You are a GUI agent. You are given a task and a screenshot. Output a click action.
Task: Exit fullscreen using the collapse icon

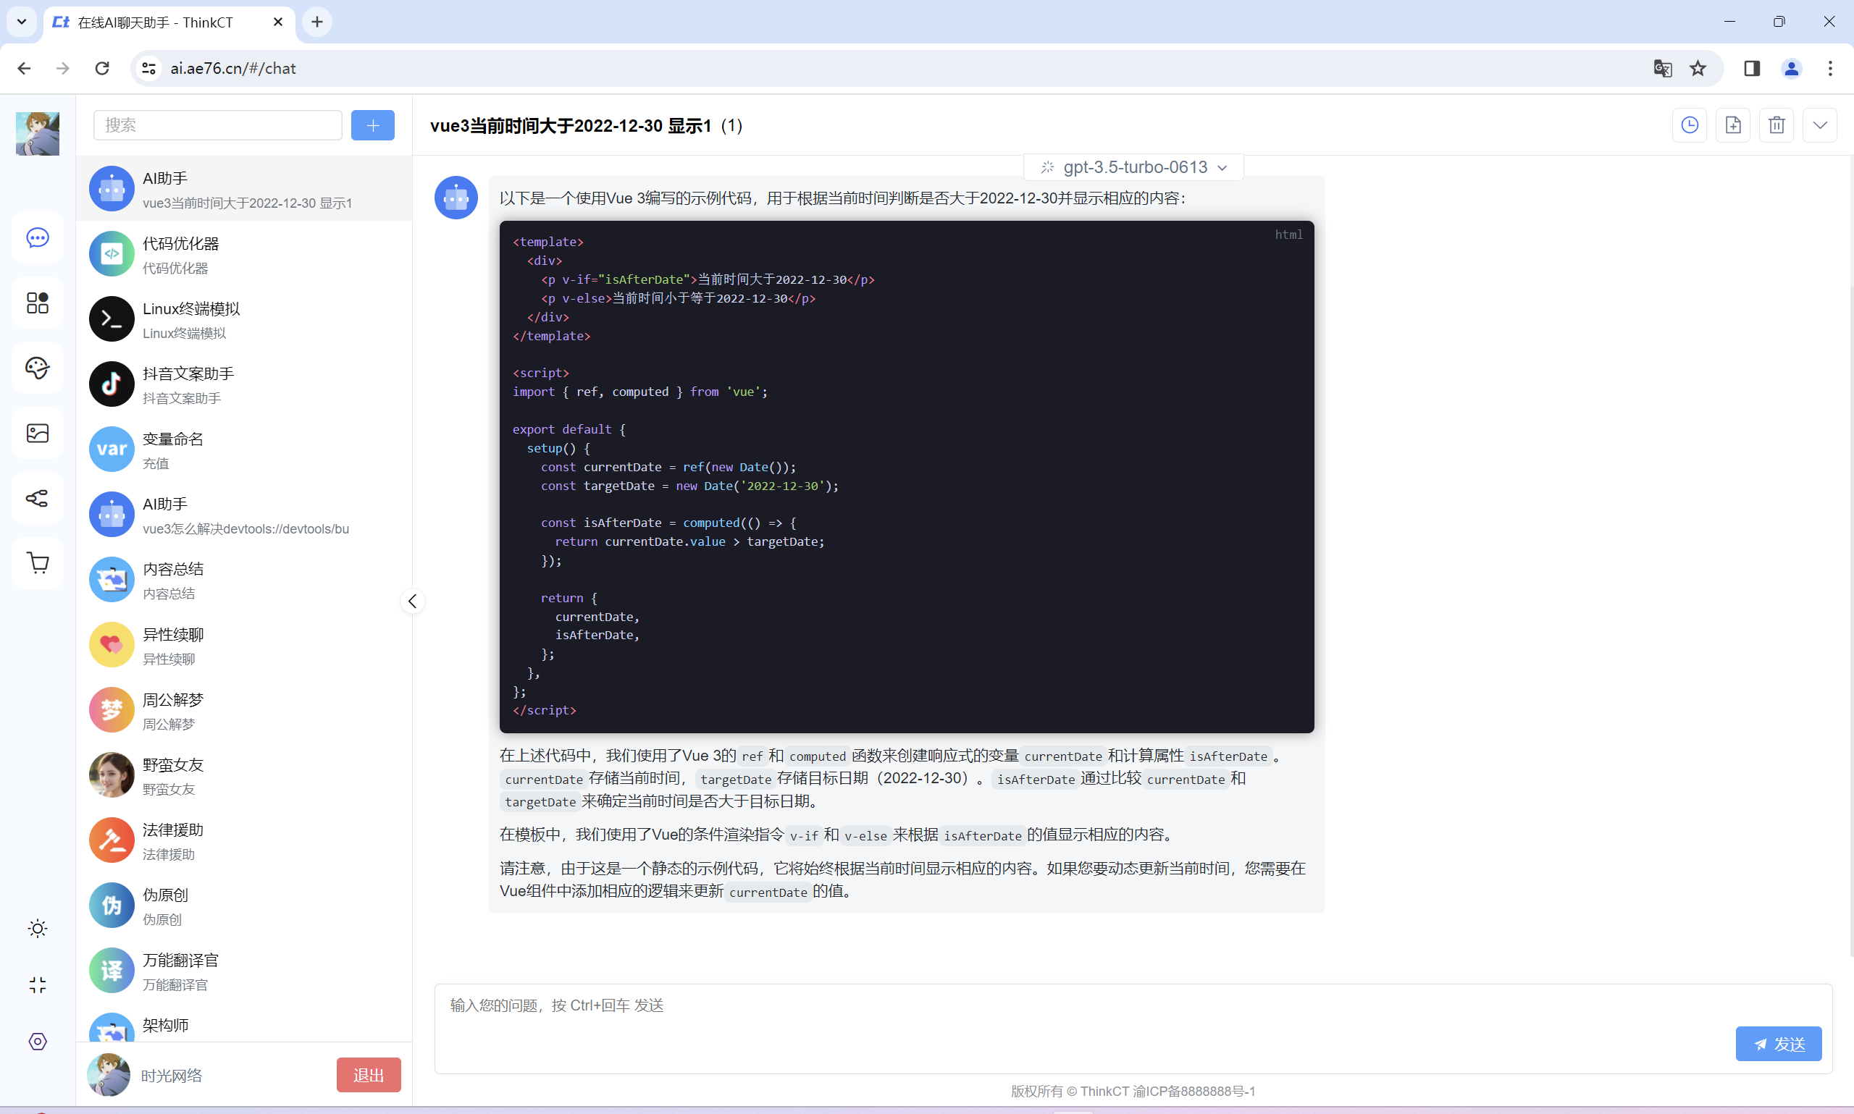tap(38, 985)
